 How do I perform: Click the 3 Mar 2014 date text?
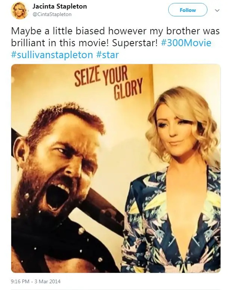click(47, 281)
